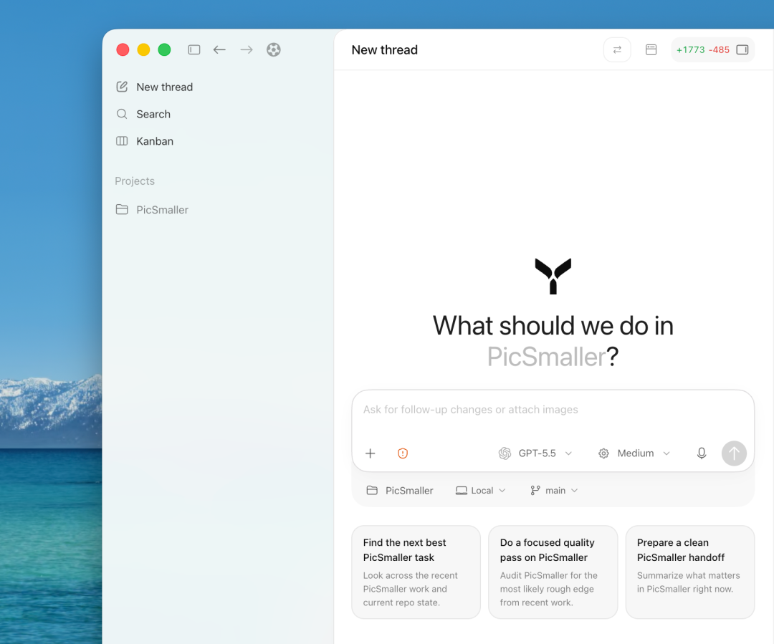774x644 pixels.
Task: Toggle the diff panel showing +1773 -485
Action: pyautogui.click(x=712, y=50)
